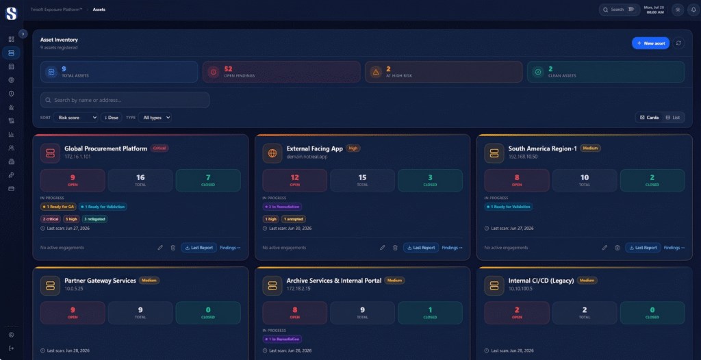Open the alert siren icon in sidebar
The image size is (701, 360).
pyautogui.click(x=11, y=107)
